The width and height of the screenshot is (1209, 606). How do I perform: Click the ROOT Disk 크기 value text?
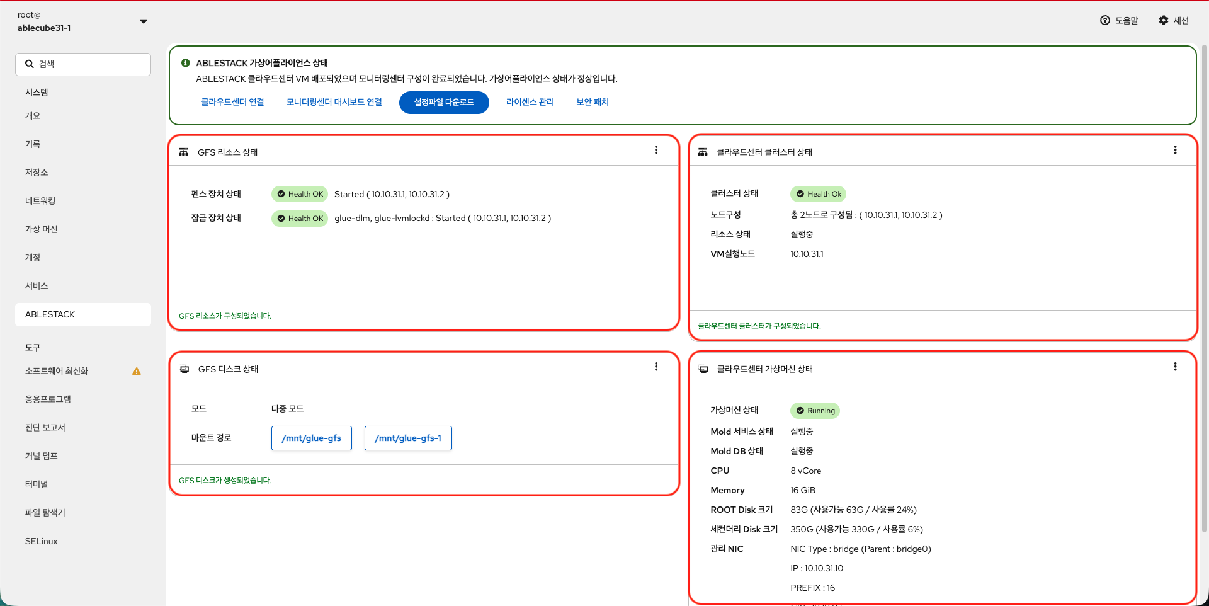pyautogui.click(x=853, y=510)
